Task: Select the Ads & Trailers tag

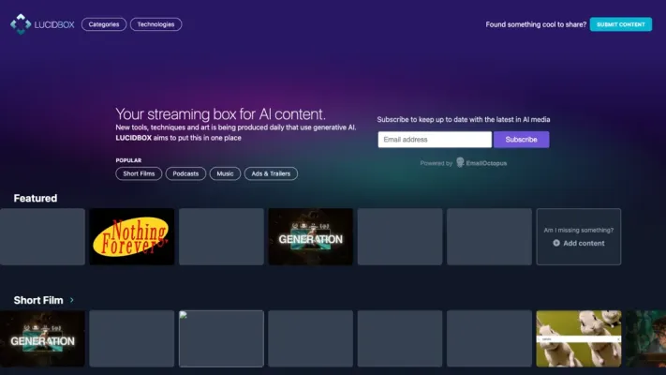Action: pos(271,173)
